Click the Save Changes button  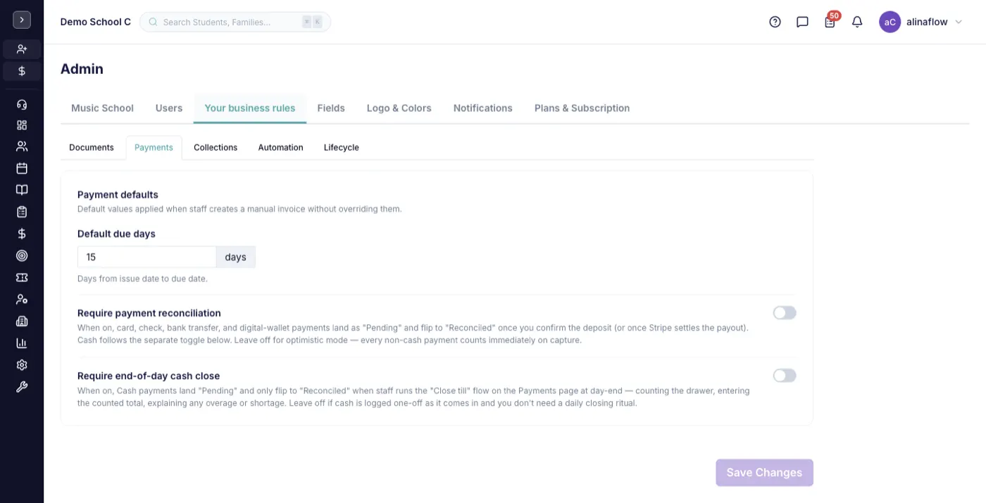coord(764,473)
